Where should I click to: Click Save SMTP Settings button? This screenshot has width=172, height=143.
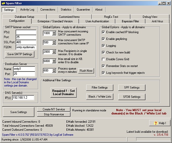click(x=20, y=54)
